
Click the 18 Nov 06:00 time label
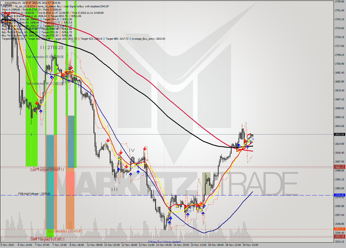(215, 245)
